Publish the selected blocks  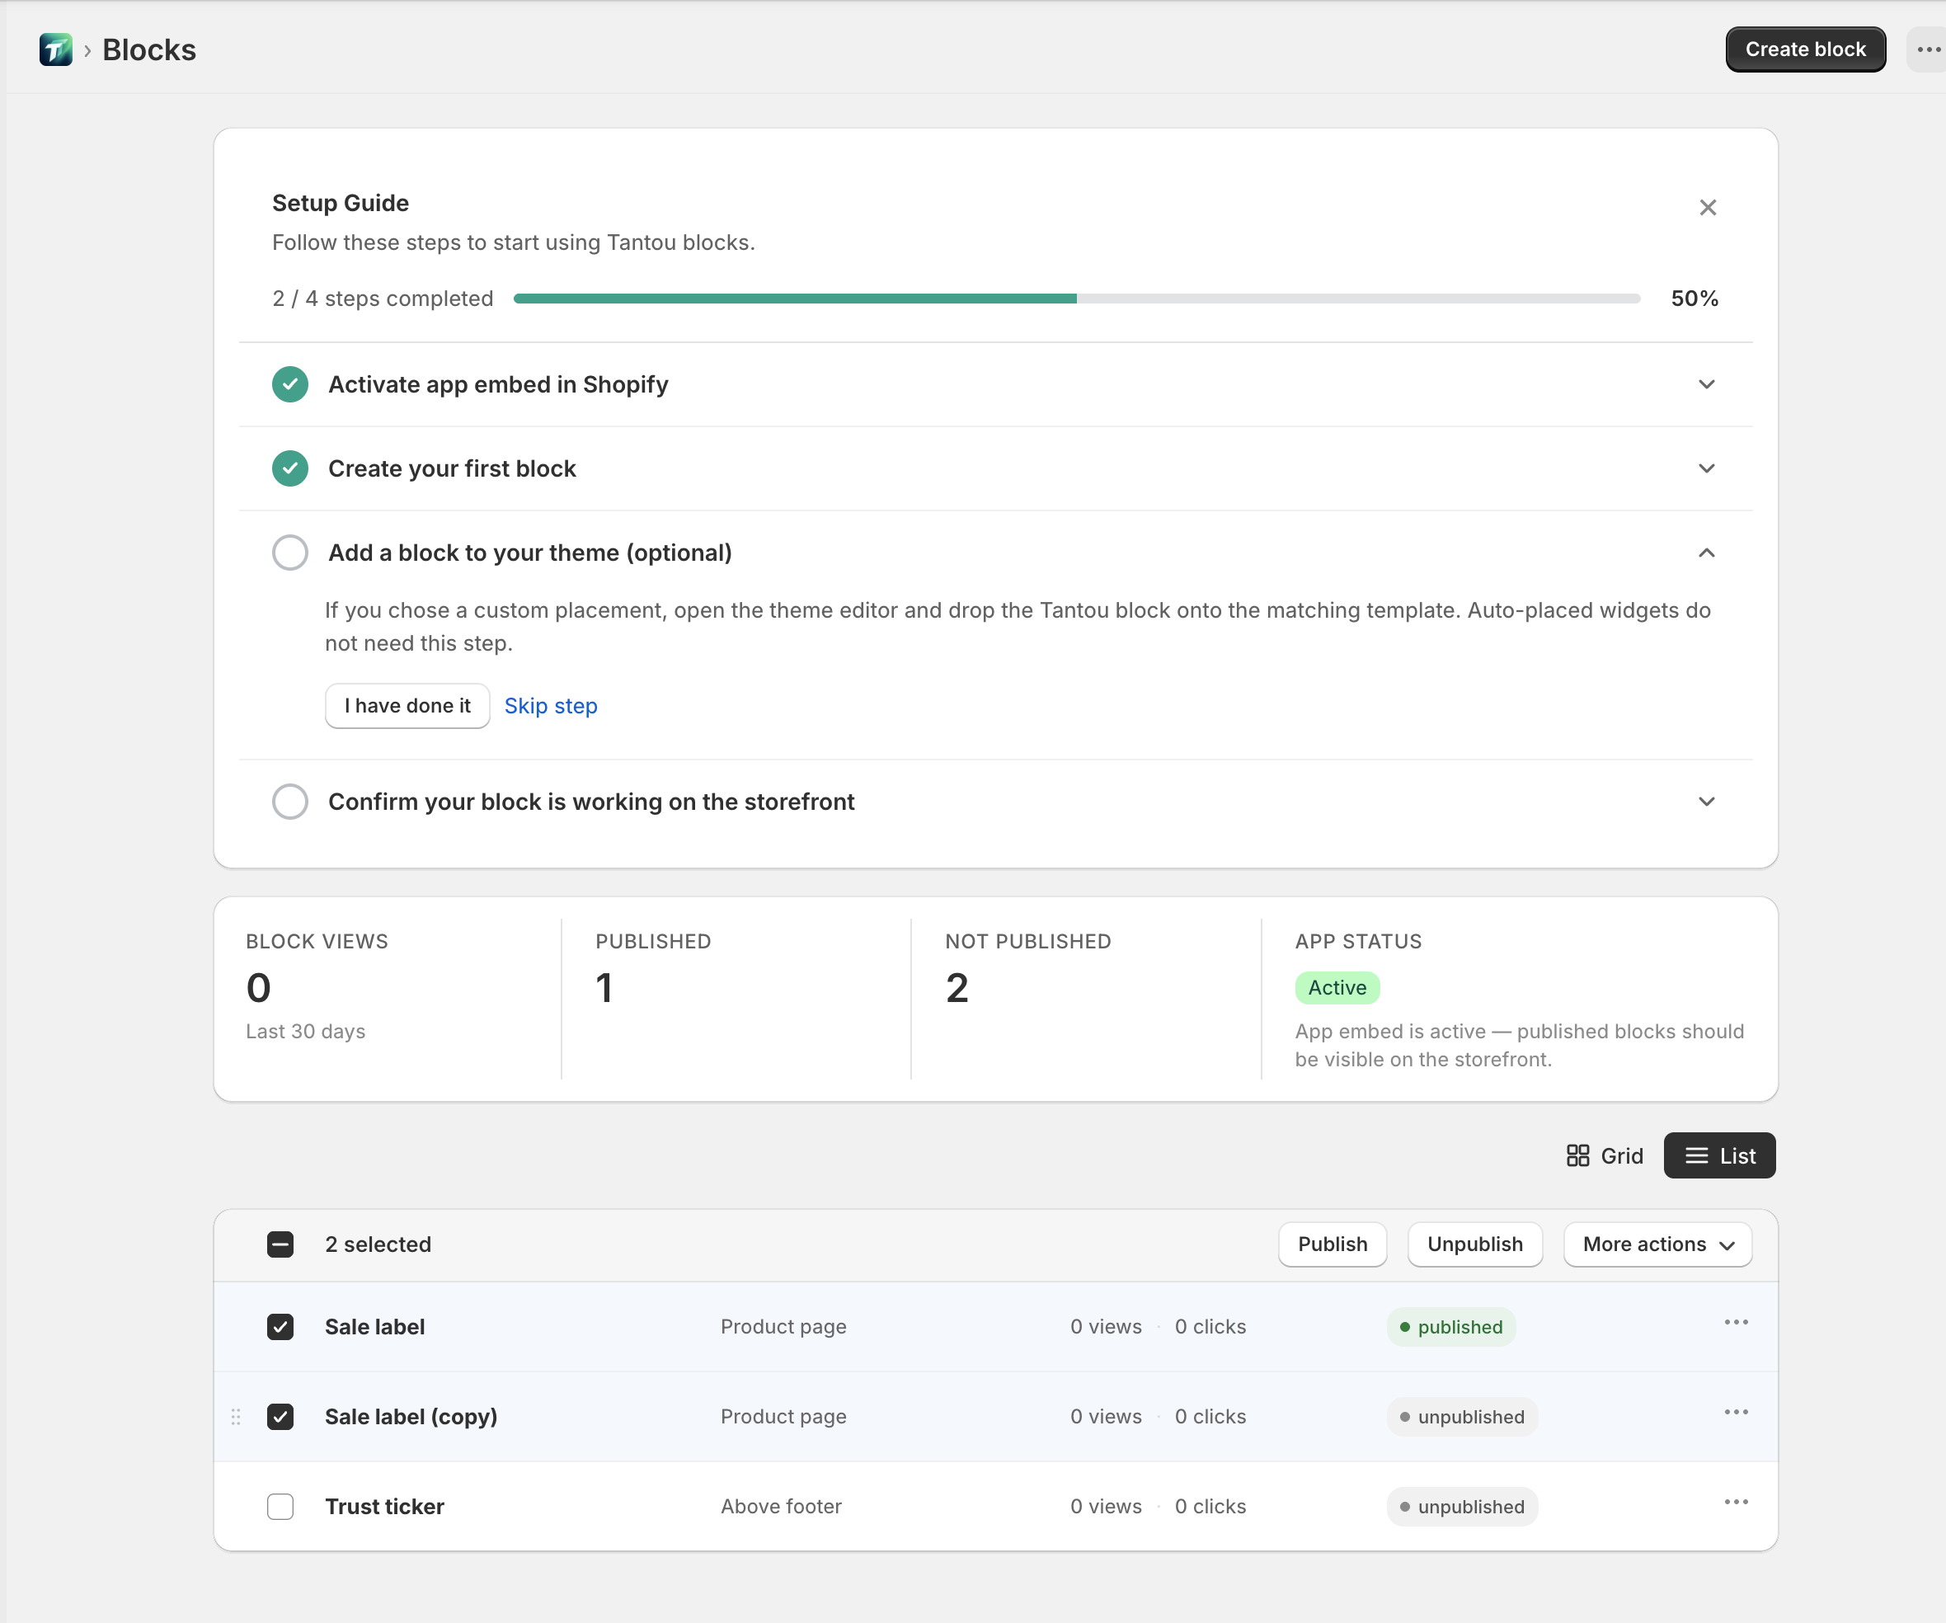point(1333,1244)
